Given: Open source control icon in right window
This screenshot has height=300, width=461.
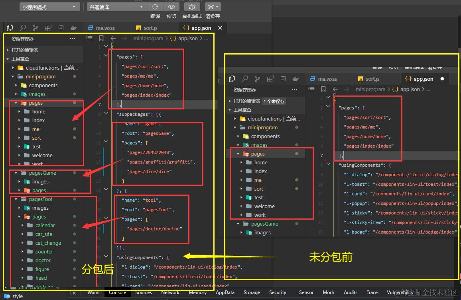Looking at the screenshot, I should [258, 79].
